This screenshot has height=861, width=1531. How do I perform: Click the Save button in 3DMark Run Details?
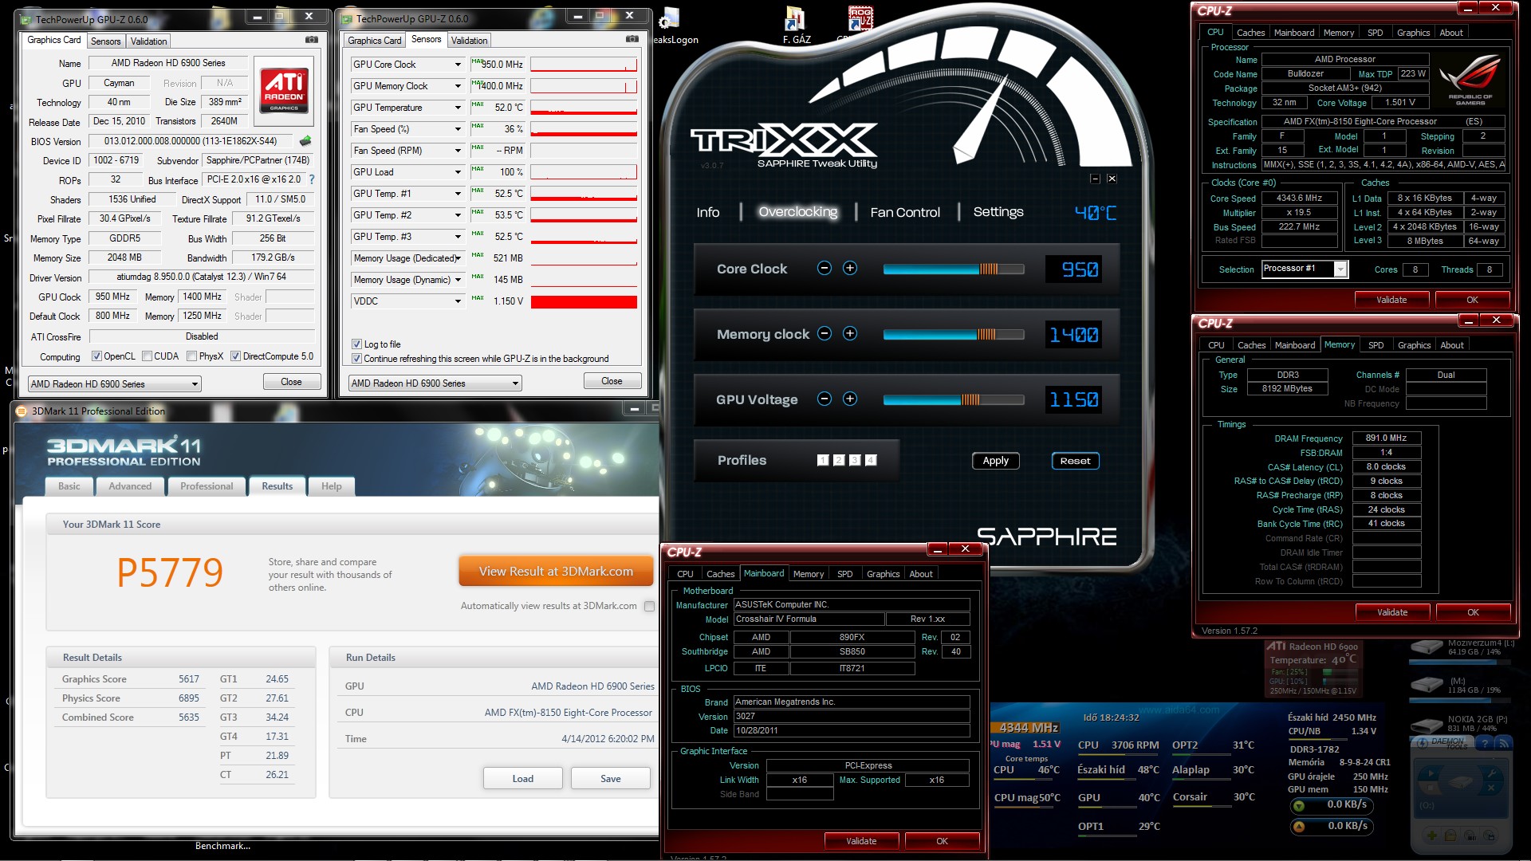611,779
